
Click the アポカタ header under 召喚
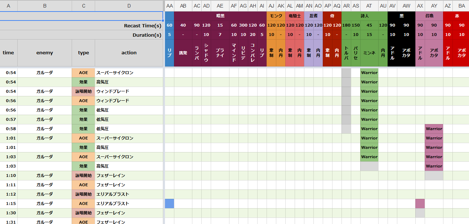pyautogui.click(x=434, y=53)
